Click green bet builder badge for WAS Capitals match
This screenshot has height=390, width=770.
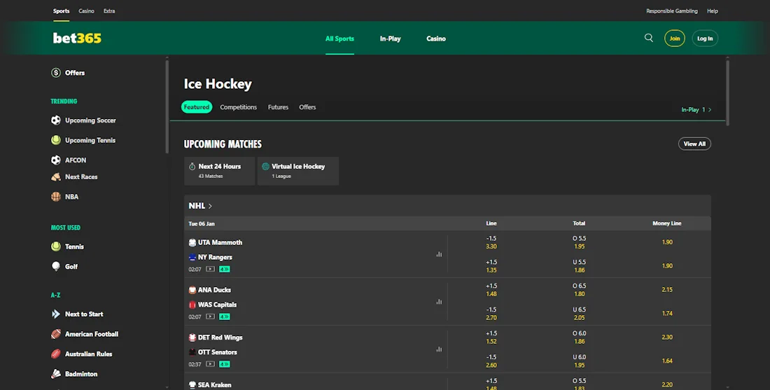[x=225, y=316]
